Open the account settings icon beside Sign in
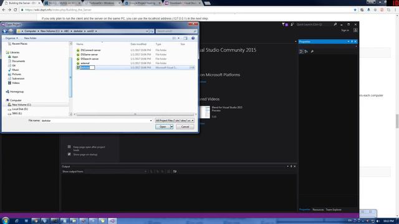The height and width of the screenshot is (224, 399). [x=355, y=30]
